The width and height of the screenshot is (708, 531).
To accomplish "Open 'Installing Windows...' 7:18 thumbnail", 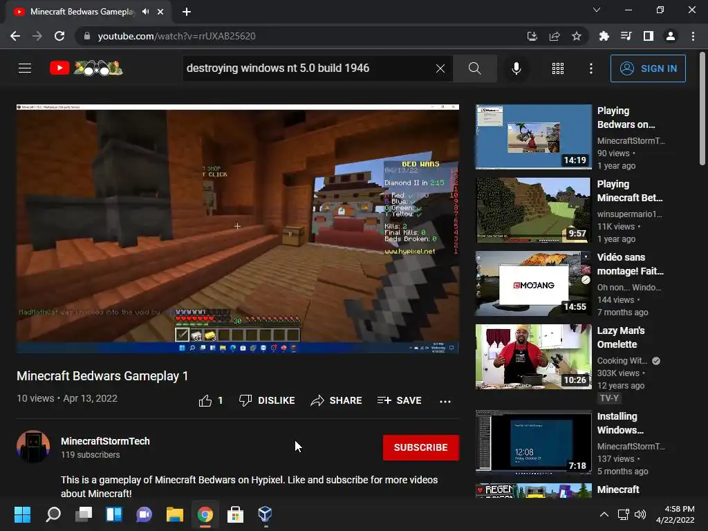I will point(533,442).
